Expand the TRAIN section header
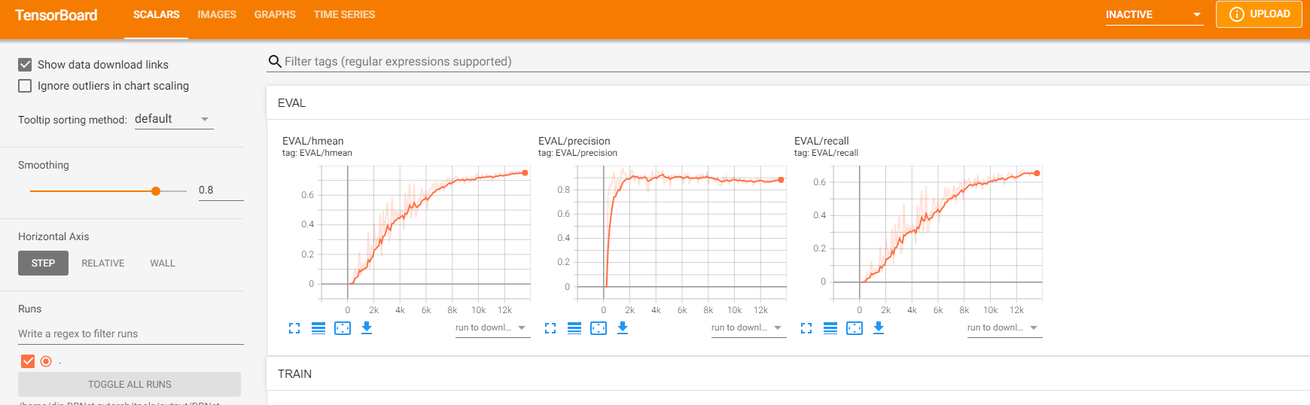 click(x=788, y=374)
